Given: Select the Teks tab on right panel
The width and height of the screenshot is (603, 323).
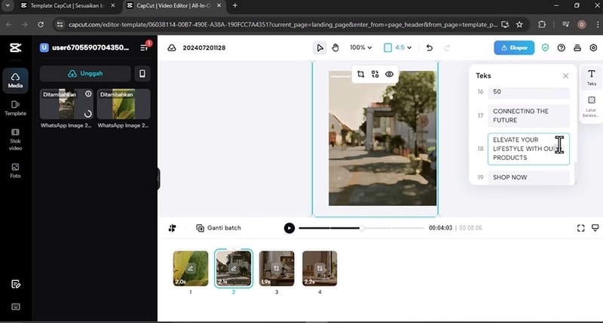Looking at the screenshot, I should pos(591,78).
